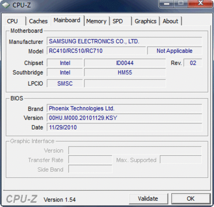The width and height of the screenshot is (214, 207).
Task: Close the CPU-Z window
Action: tap(200, 3)
